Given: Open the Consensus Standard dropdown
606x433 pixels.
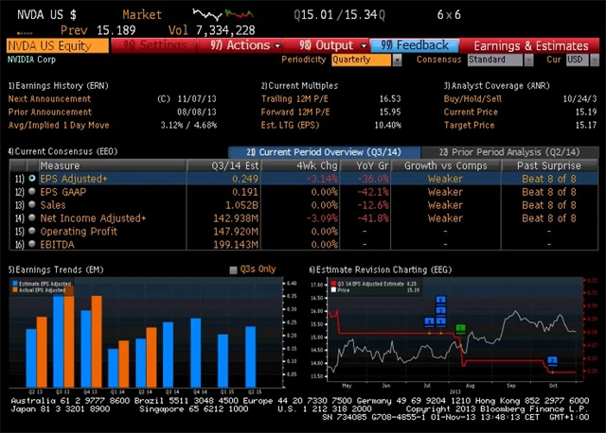Looking at the screenshot, I should pyautogui.click(x=500, y=59).
